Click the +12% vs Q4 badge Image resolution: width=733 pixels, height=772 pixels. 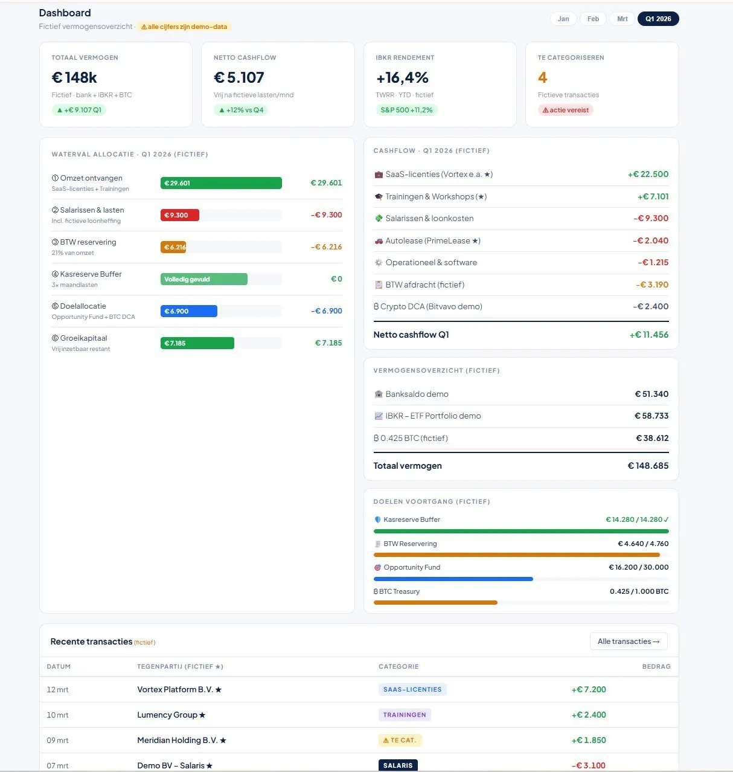pyautogui.click(x=241, y=110)
